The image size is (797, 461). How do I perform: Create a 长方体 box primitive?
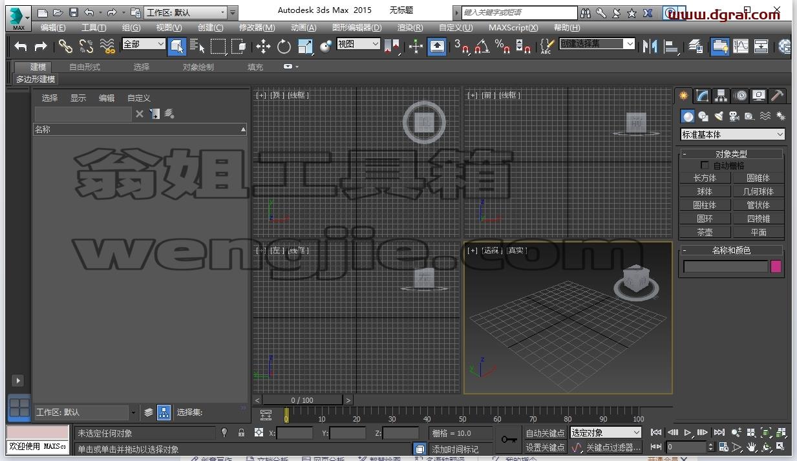point(705,178)
